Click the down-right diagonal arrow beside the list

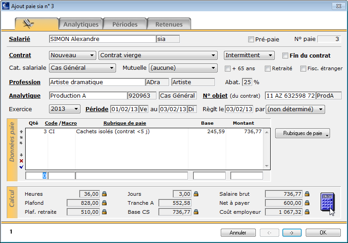21,138
